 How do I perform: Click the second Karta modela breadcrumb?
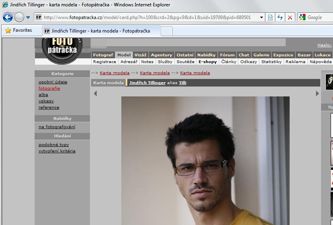(x=155, y=73)
